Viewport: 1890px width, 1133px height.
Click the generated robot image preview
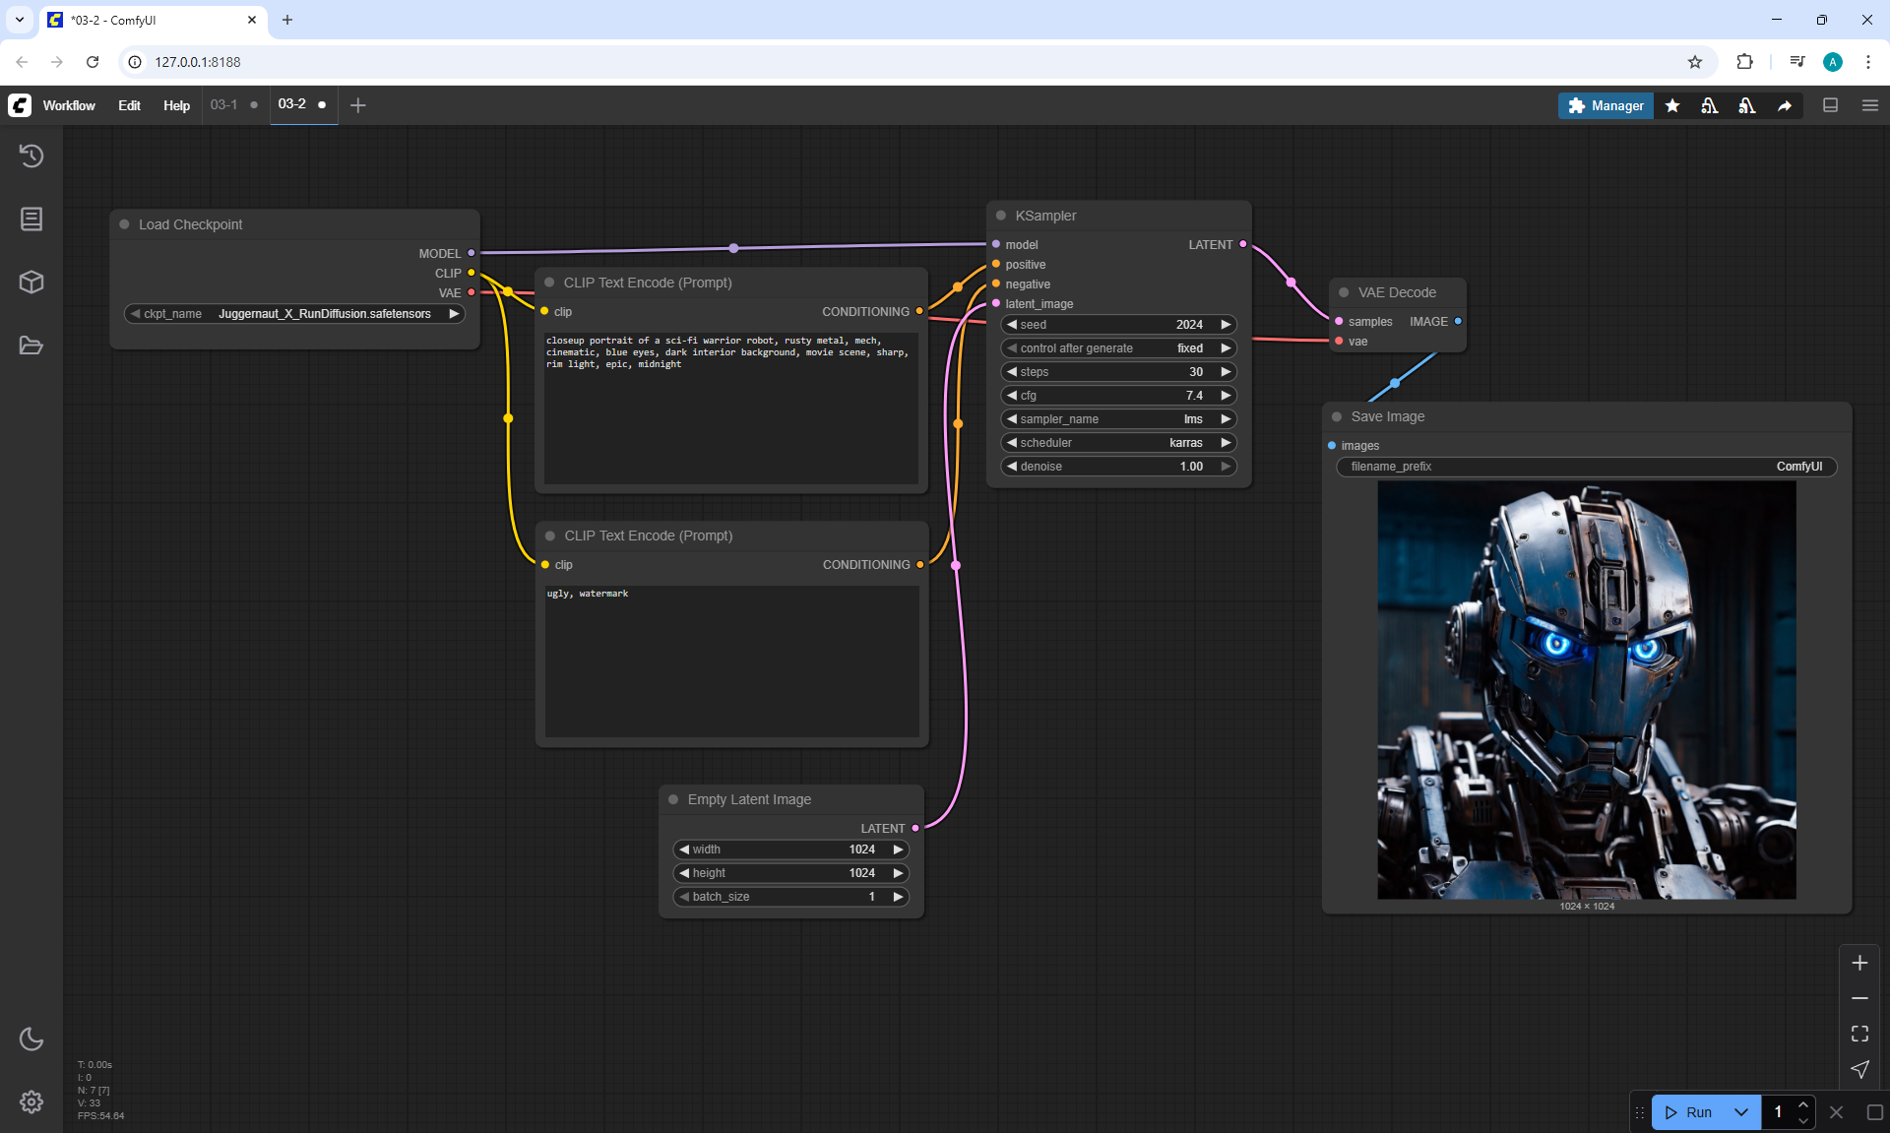coord(1586,689)
